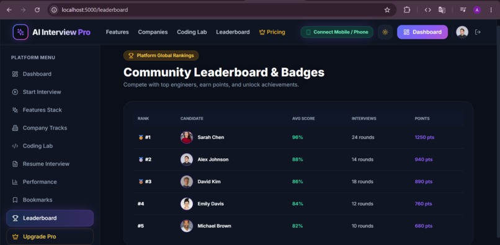500x245 pixels.
Task: Select Coding Lab in sidebar
Action: (50, 146)
